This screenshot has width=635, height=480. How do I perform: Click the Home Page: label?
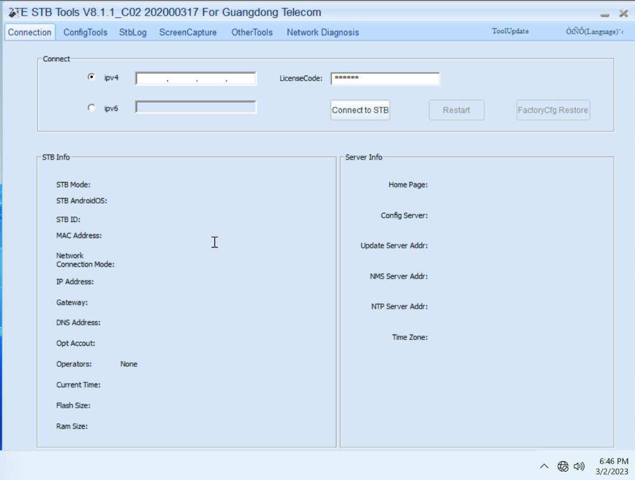click(x=408, y=185)
